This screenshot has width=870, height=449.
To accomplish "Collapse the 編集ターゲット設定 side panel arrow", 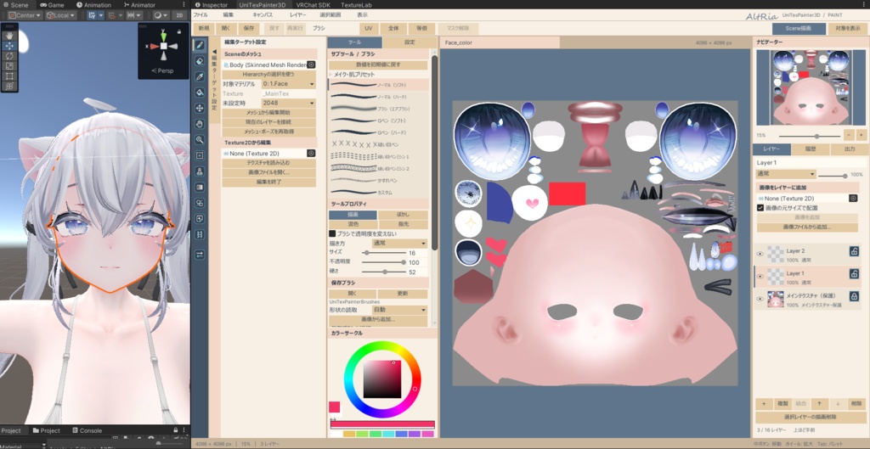I will click(x=214, y=52).
